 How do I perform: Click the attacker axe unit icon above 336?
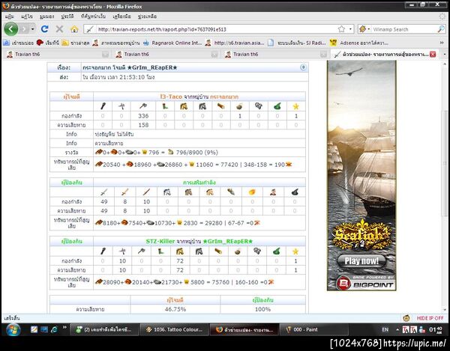pos(143,106)
